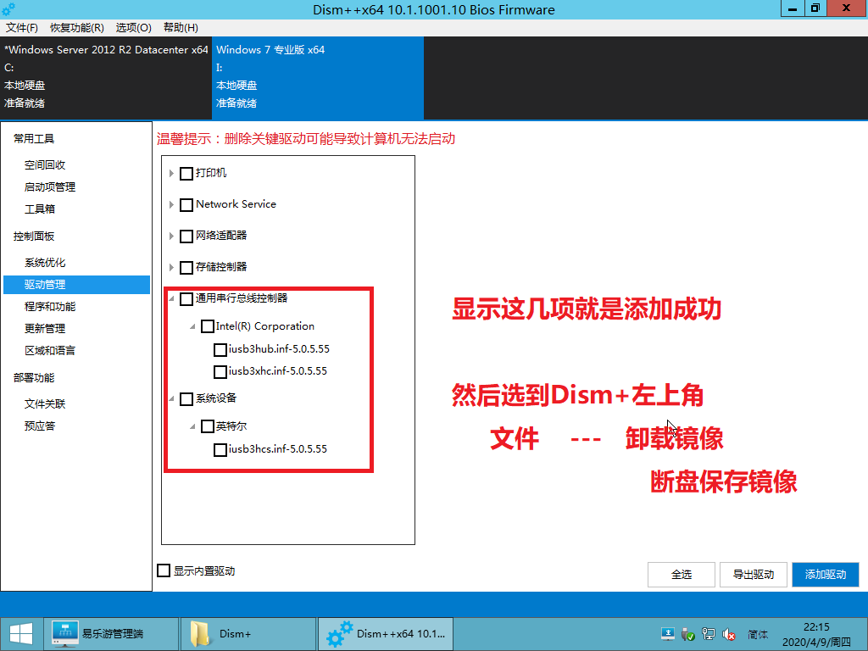Click the 添加驱动 button
The width and height of the screenshot is (868, 651).
pyautogui.click(x=826, y=575)
